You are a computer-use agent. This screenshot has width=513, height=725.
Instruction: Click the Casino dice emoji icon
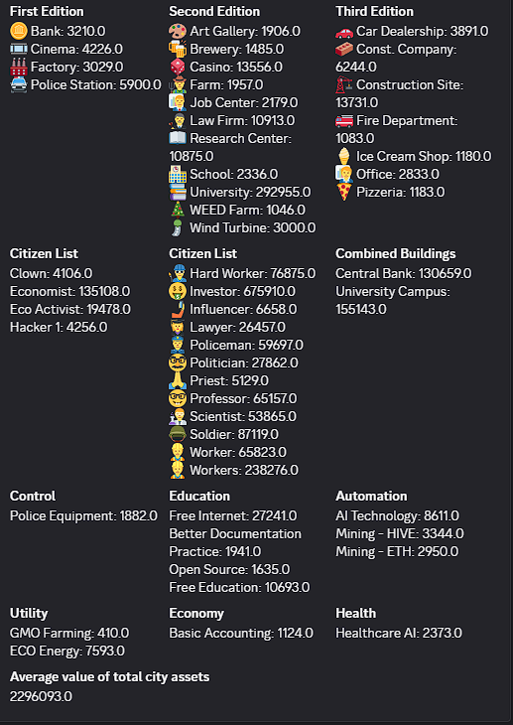click(x=178, y=68)
